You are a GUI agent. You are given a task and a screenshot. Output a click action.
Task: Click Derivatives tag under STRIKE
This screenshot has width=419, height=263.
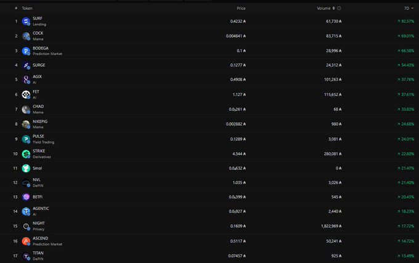coord(42,156)
